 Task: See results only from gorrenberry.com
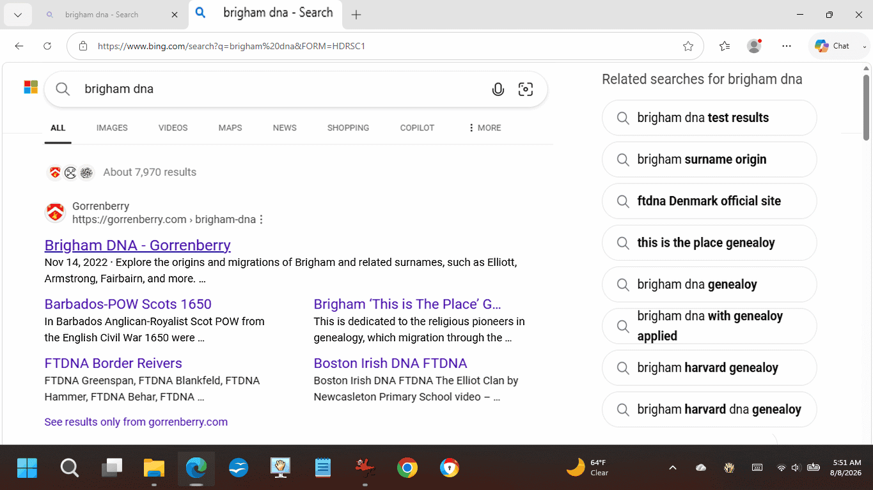click(136, 422)
